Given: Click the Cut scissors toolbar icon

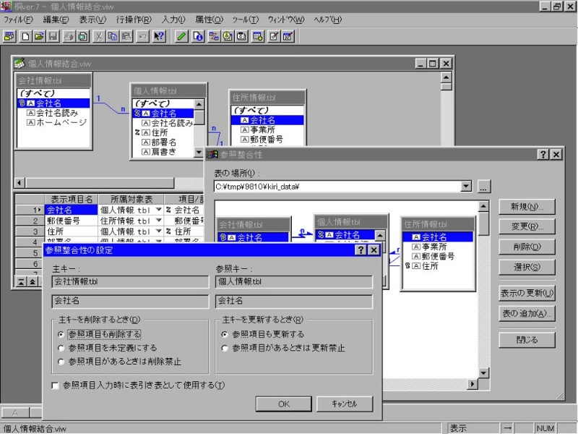Looking at the screenshot, I should click(x=98, y=35).
